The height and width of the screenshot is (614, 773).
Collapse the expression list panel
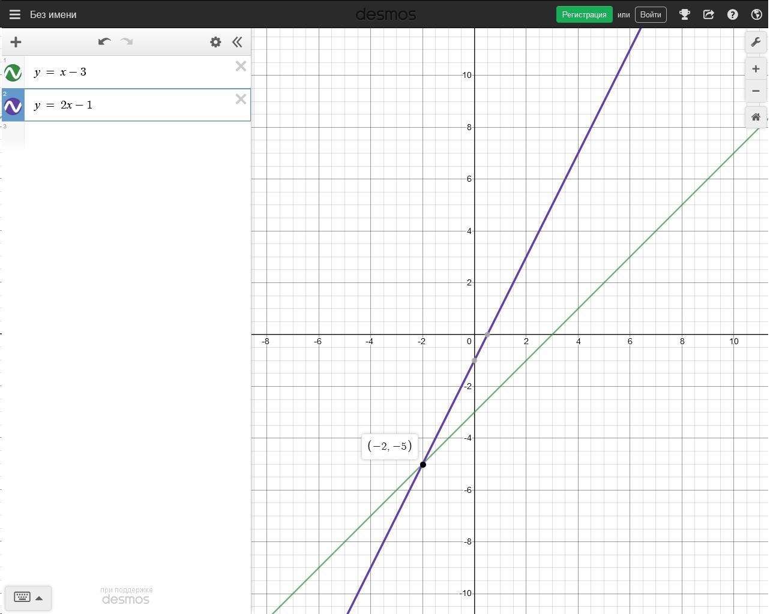coord(237,42)
